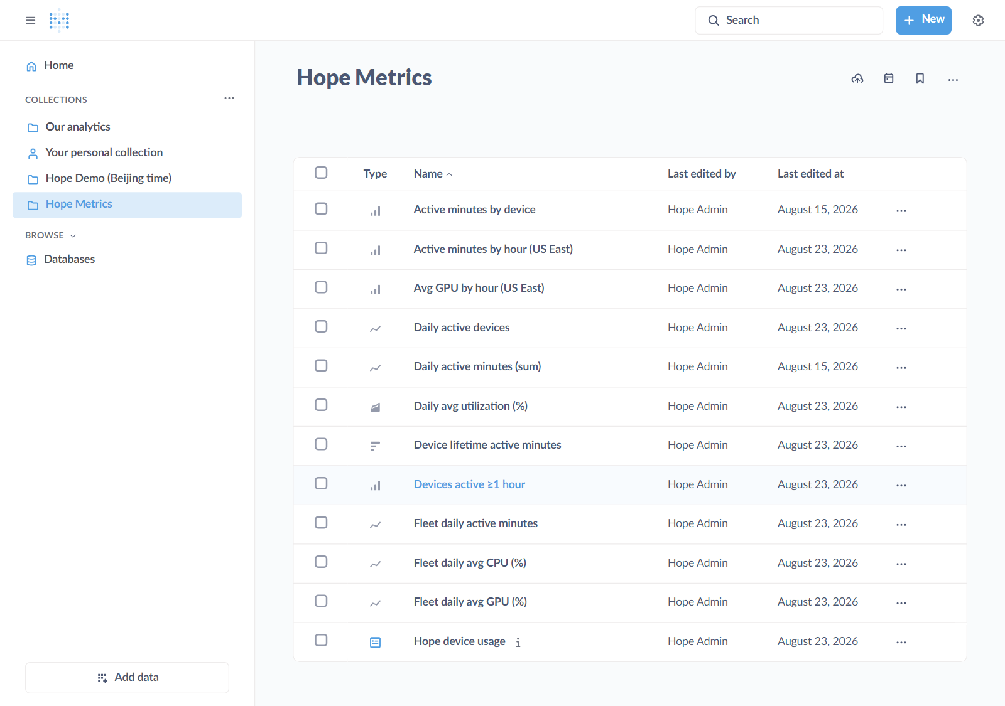Sort by Name column header
The image size is (1005, 706).
(x=433, y=174)
